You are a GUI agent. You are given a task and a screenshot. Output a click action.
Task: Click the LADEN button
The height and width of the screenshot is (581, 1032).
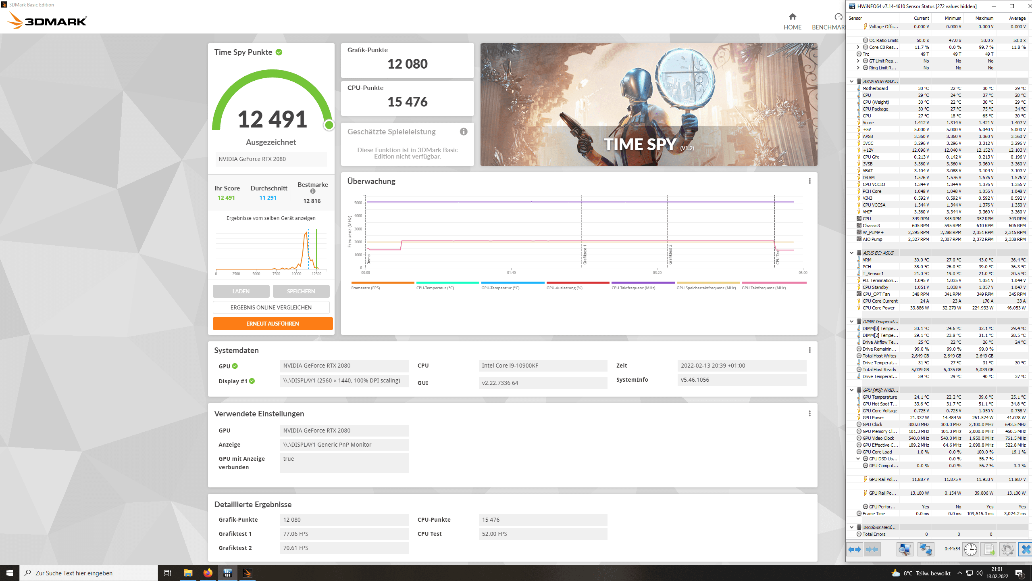241,291
